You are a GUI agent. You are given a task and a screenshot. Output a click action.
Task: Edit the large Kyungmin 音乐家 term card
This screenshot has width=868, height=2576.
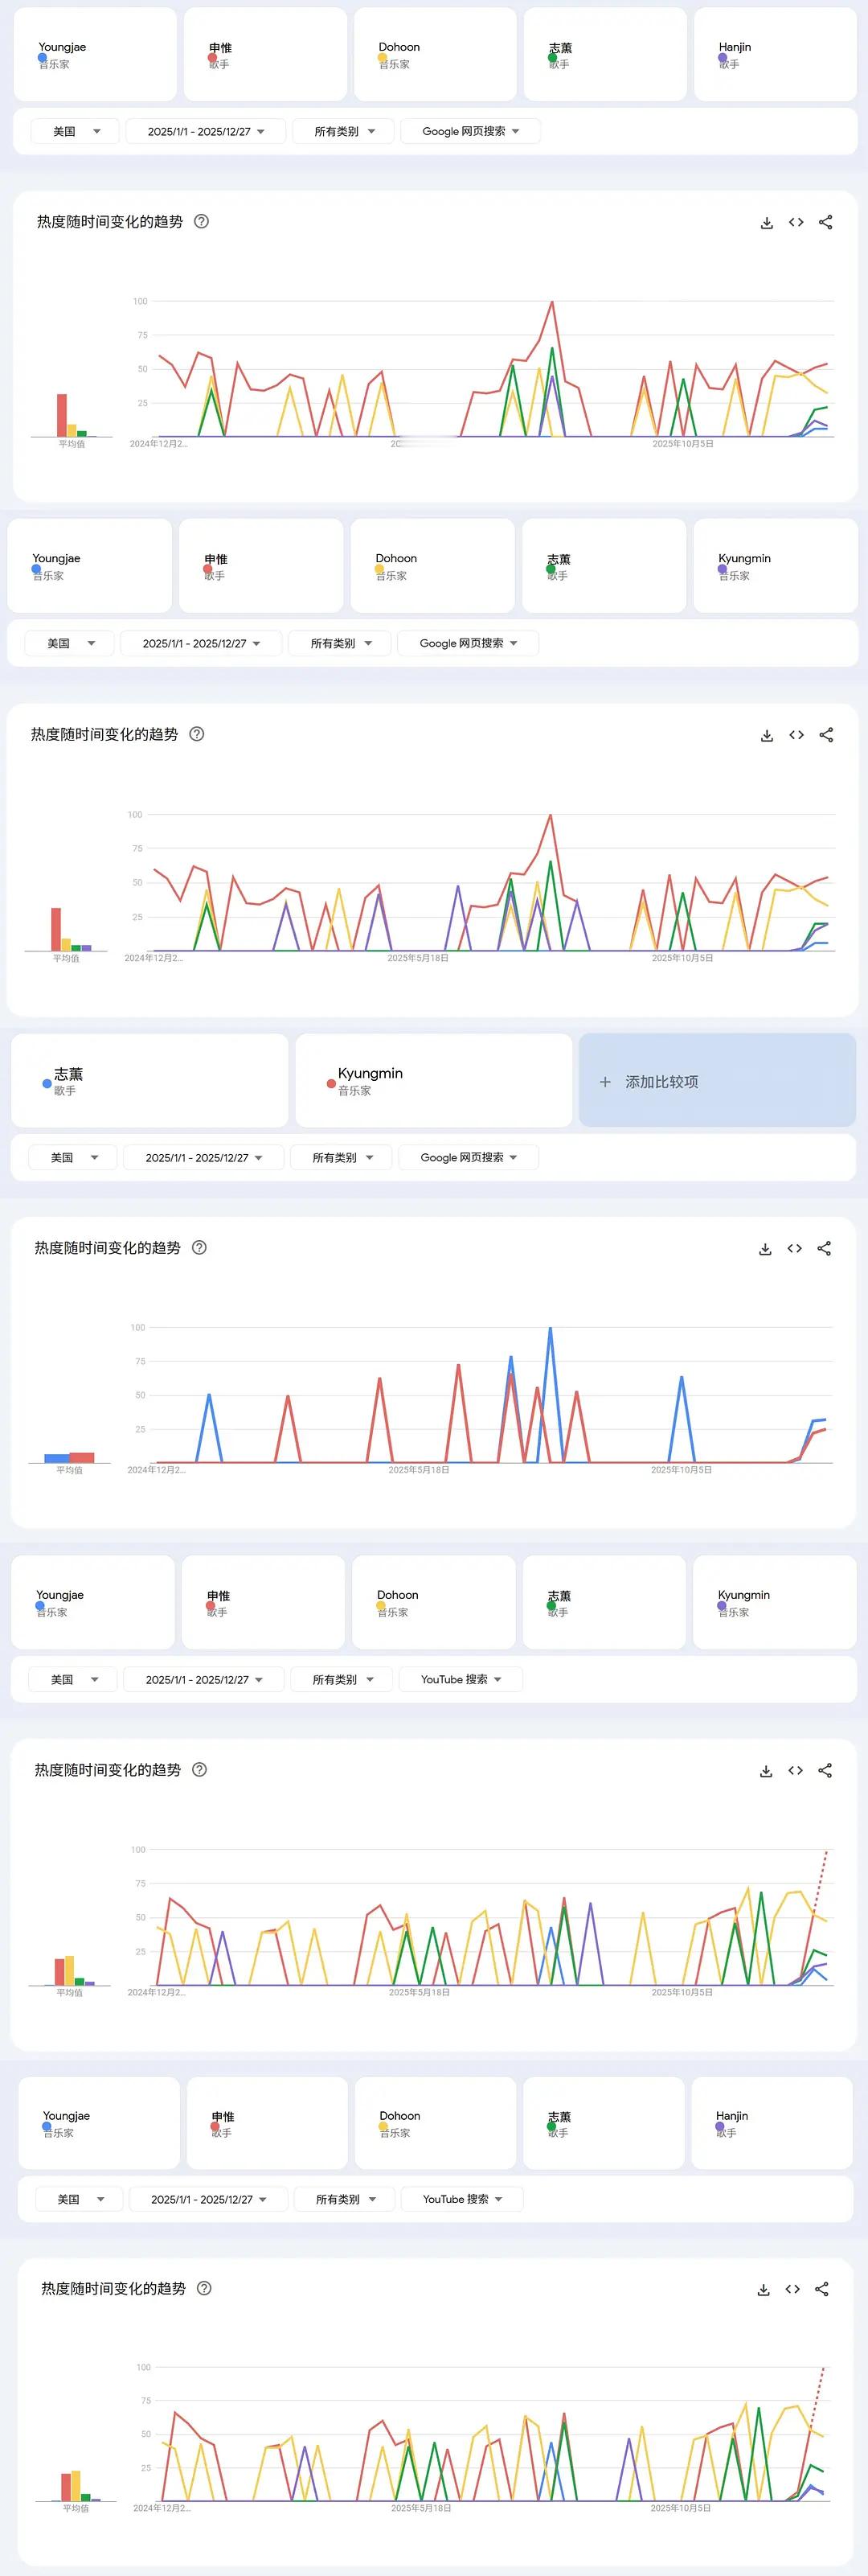433,1081
